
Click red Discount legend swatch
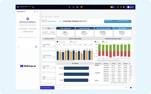(x=96, y=42)
